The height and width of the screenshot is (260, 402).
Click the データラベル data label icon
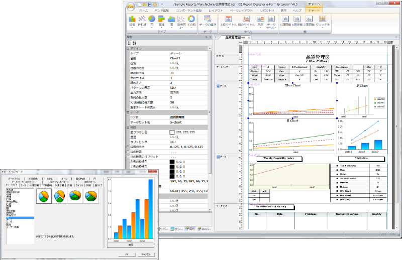271,19
